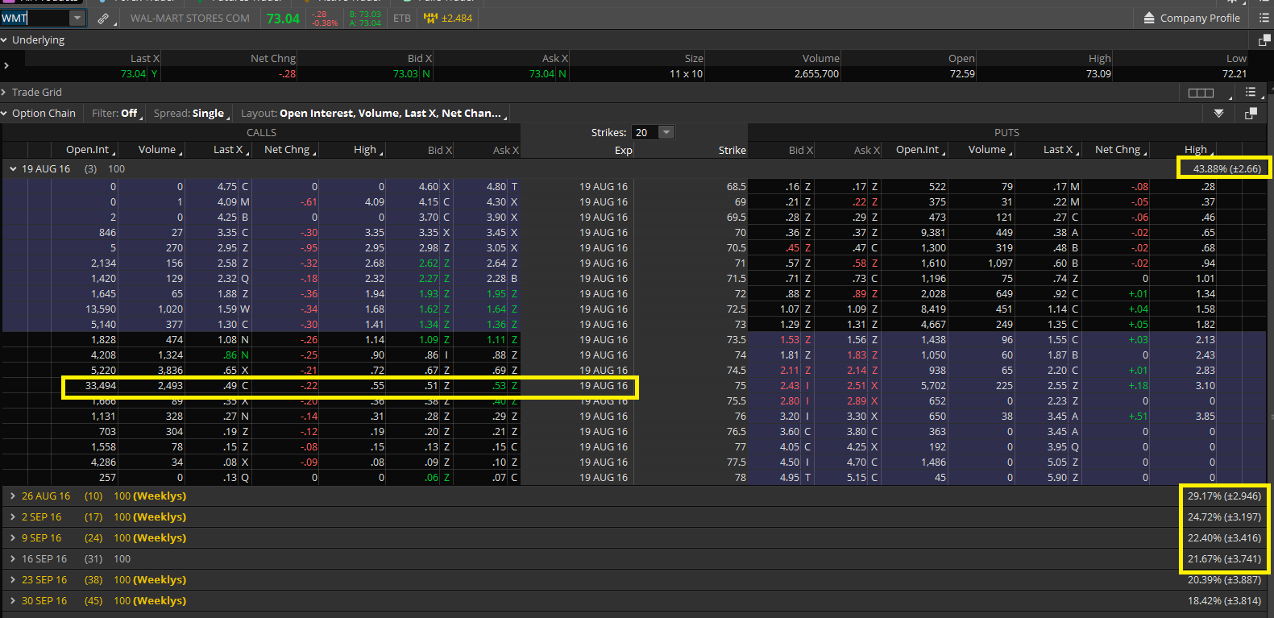Expand the 9 SEP 16 Weeklys expiration
1274x618 pixels.
[13, 538]
